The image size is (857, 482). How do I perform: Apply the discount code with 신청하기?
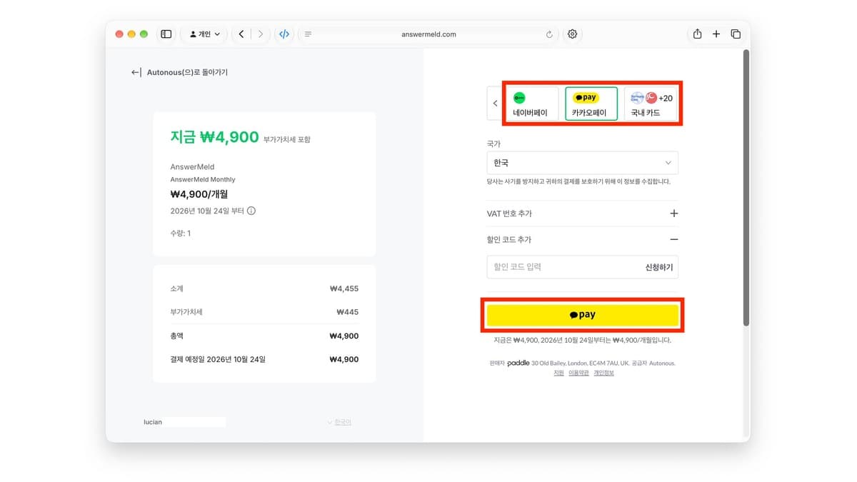pos(659,267)
